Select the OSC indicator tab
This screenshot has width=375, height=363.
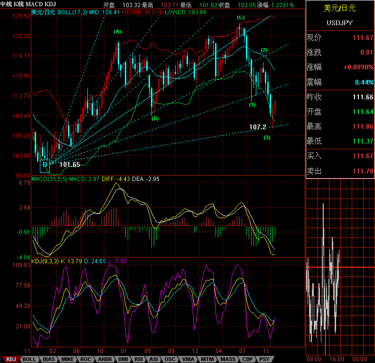(170, 359)
